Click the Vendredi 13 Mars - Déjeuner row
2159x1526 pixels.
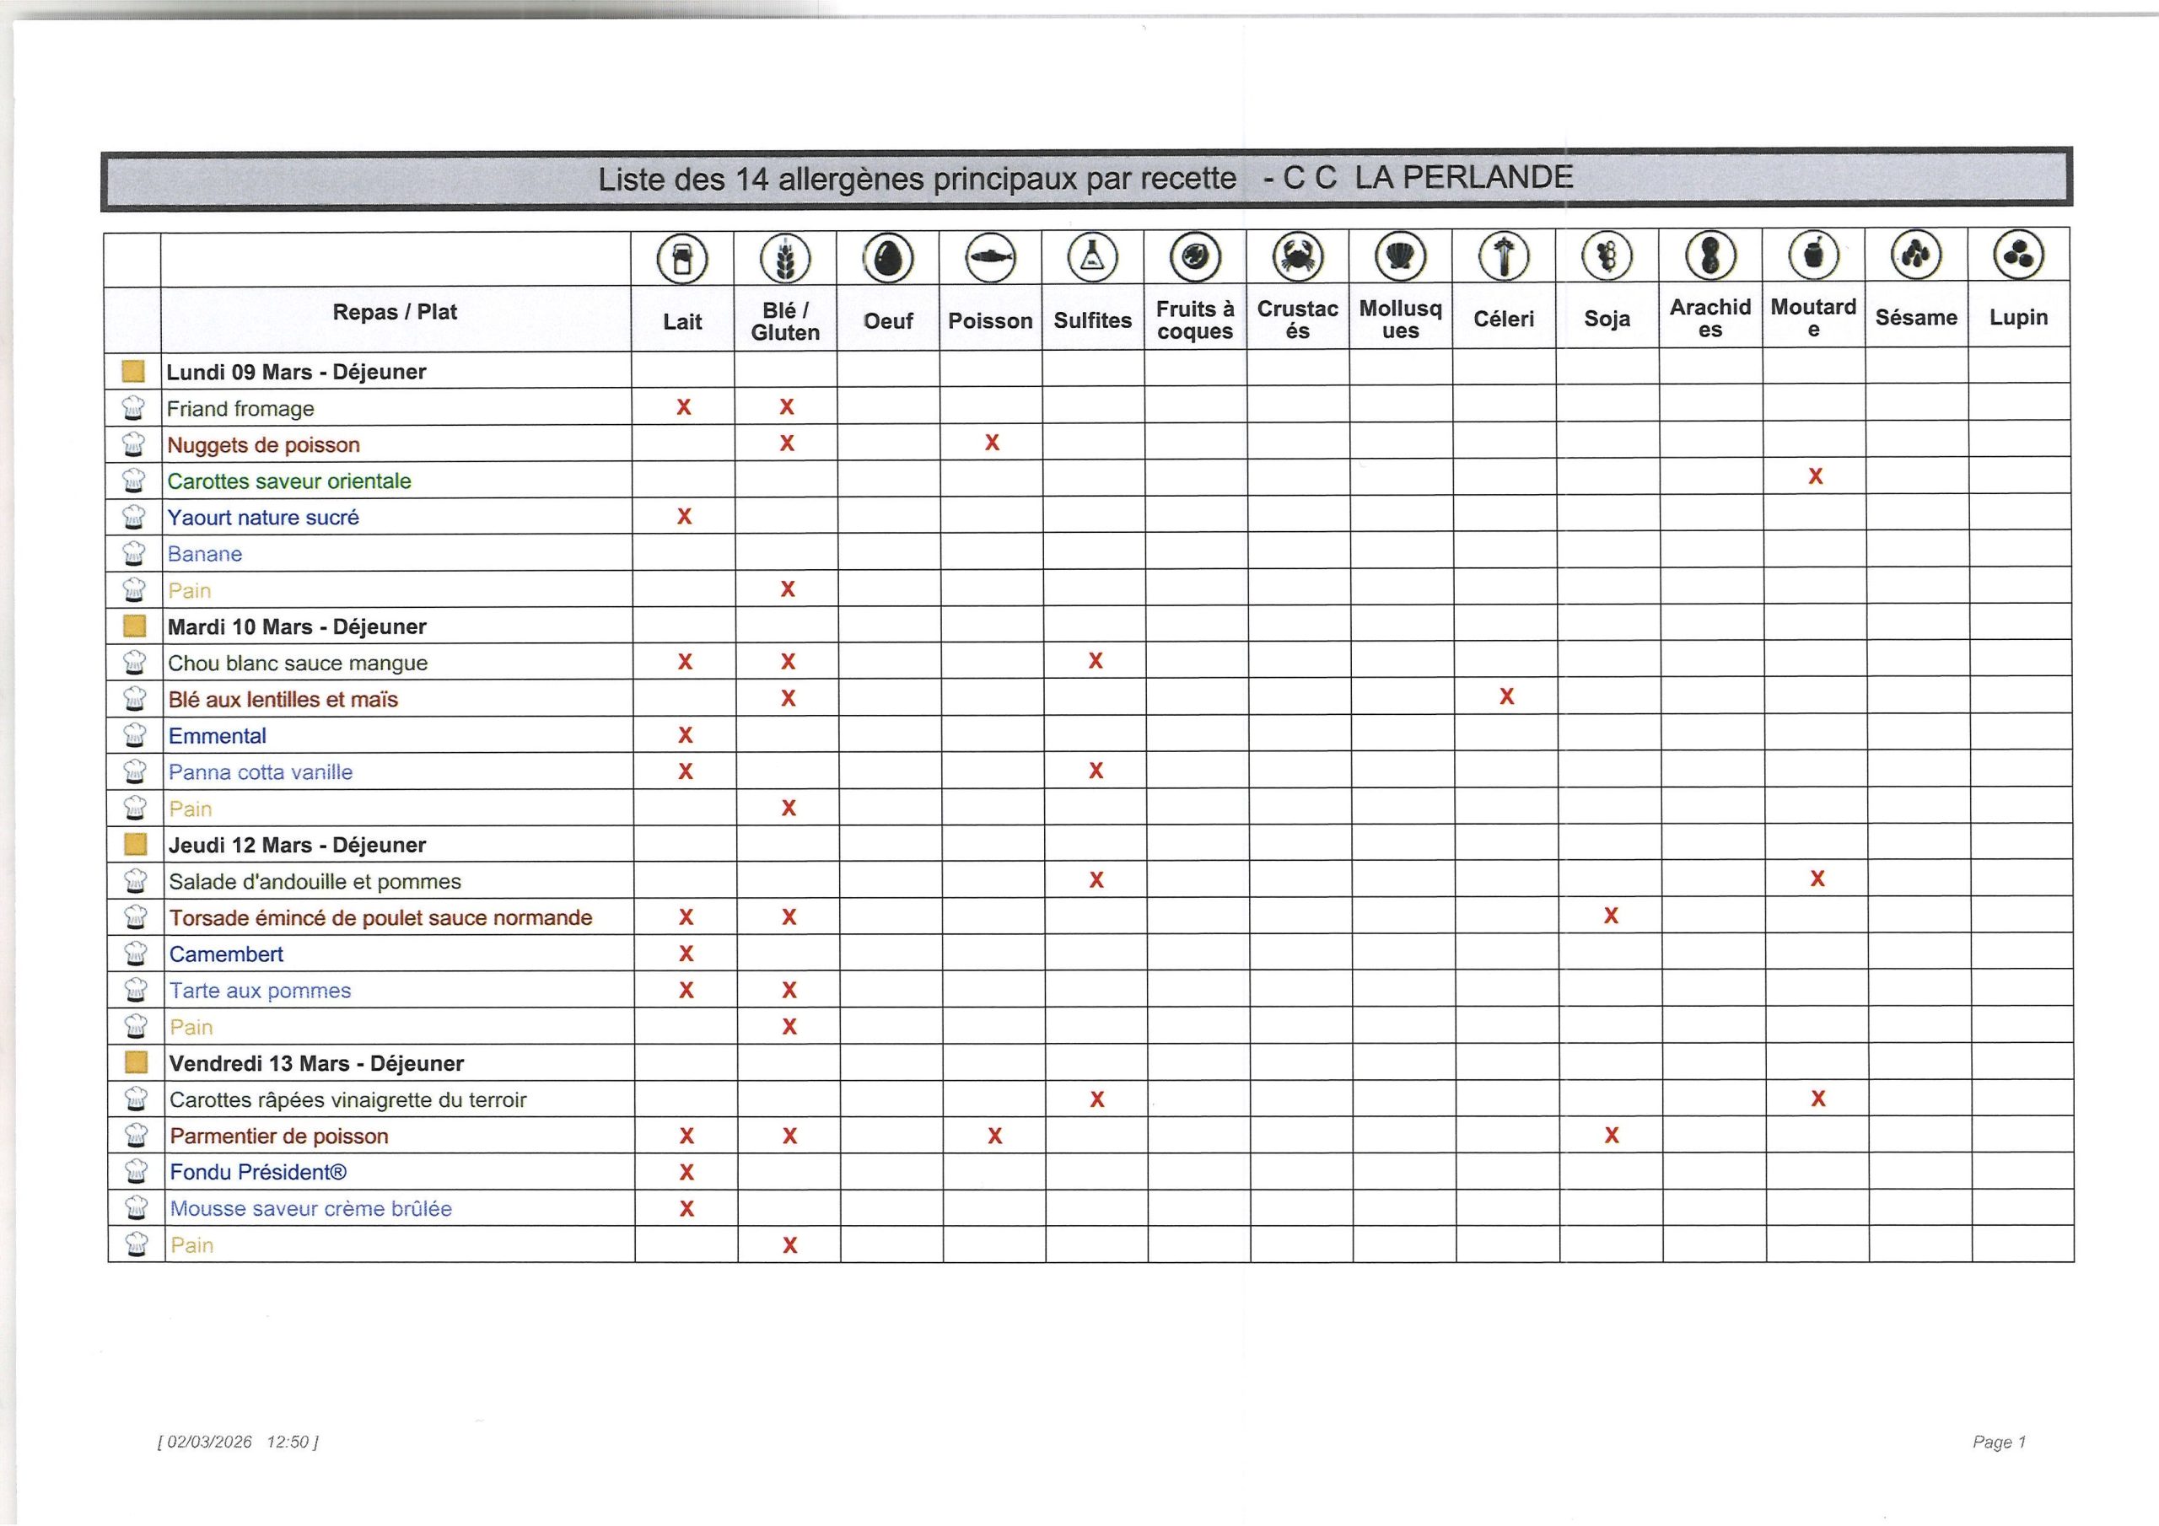[316, 1063]
